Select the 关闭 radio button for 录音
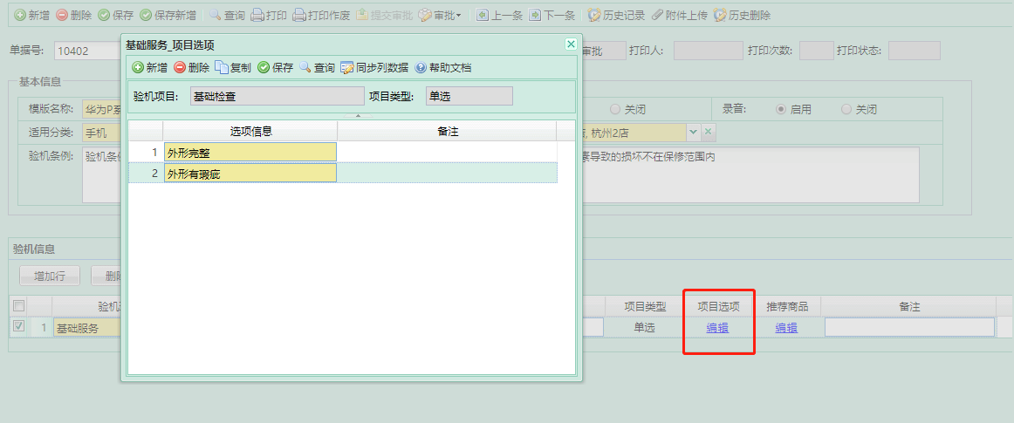This screenshot has height=423, width=1014. pyautogui.click(x=846, y=110)
